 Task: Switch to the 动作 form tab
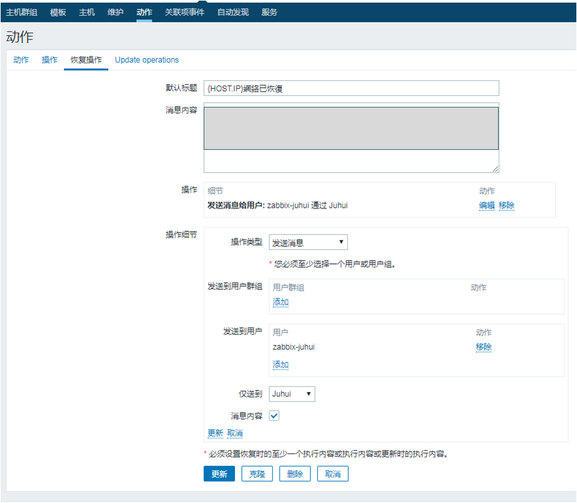(x=21, y=60)
